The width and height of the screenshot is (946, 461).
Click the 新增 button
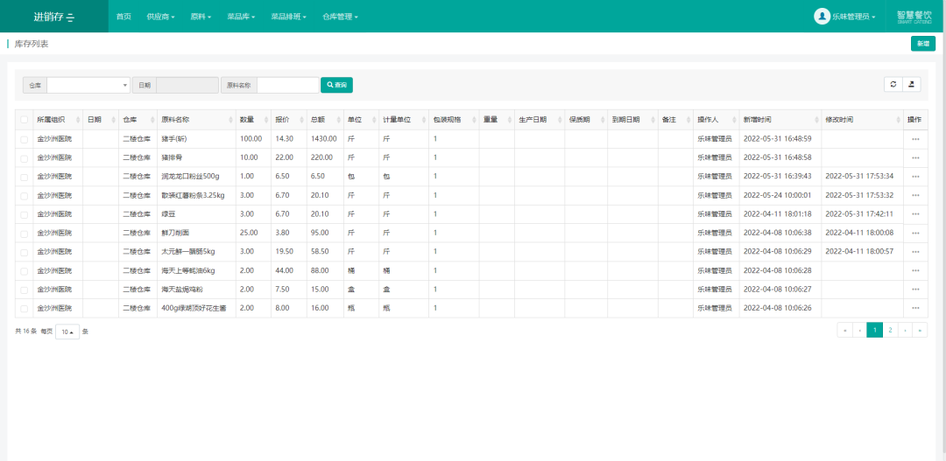(923, 44)
